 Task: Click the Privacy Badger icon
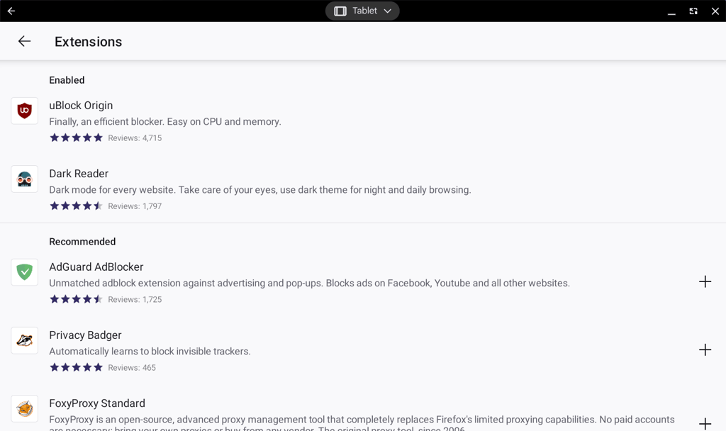[25, 340]
